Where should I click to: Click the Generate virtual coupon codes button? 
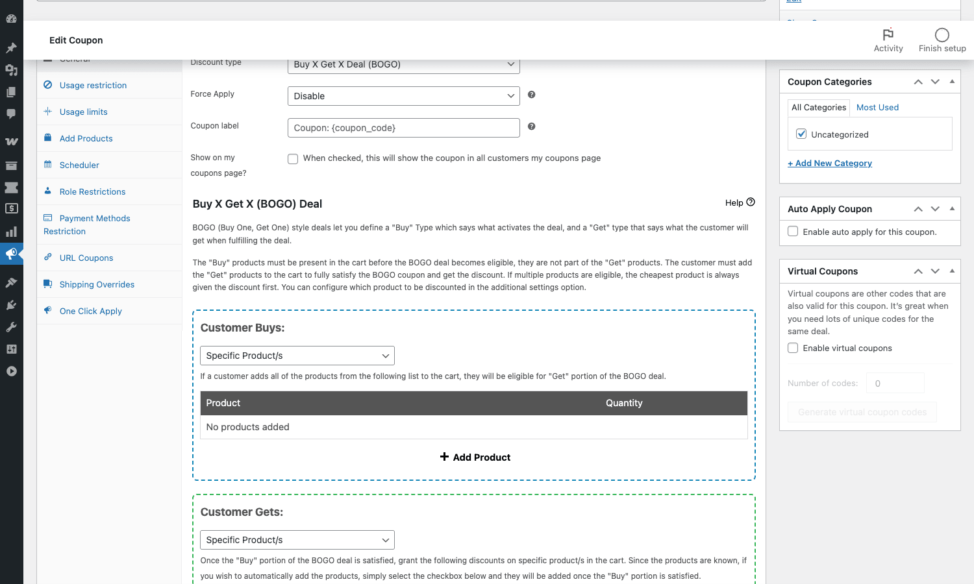click(x=862, y=412)
